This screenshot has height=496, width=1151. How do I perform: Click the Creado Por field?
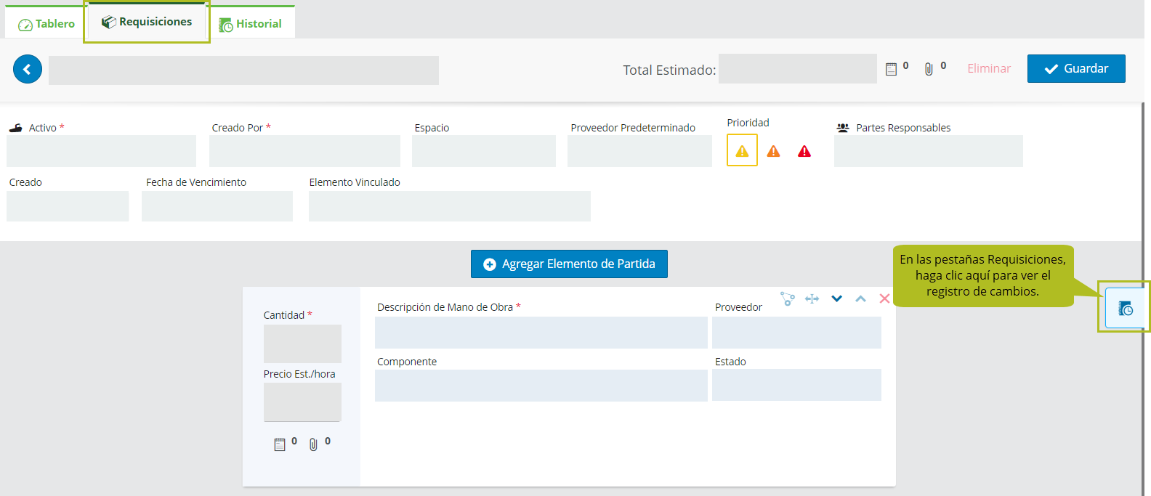[x=304, y=151]
